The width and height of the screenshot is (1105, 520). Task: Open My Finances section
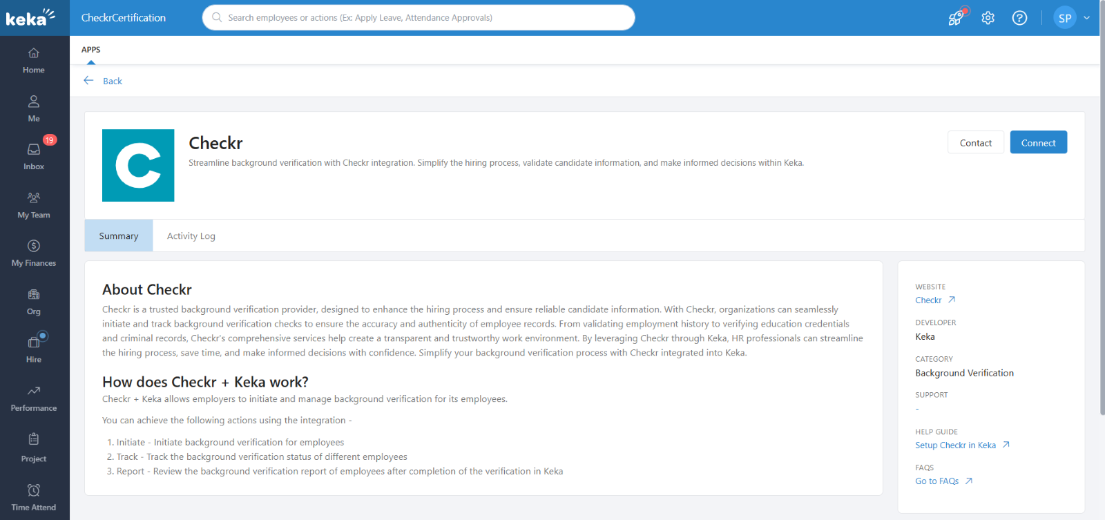[x=34, y=253]
